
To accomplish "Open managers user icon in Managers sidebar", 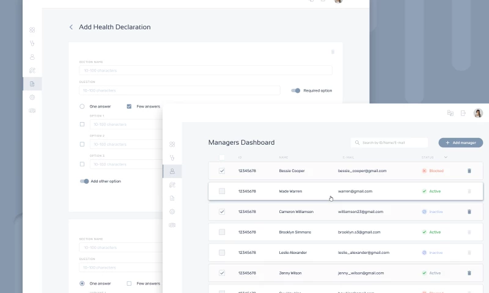I will [x=172, y=172].
